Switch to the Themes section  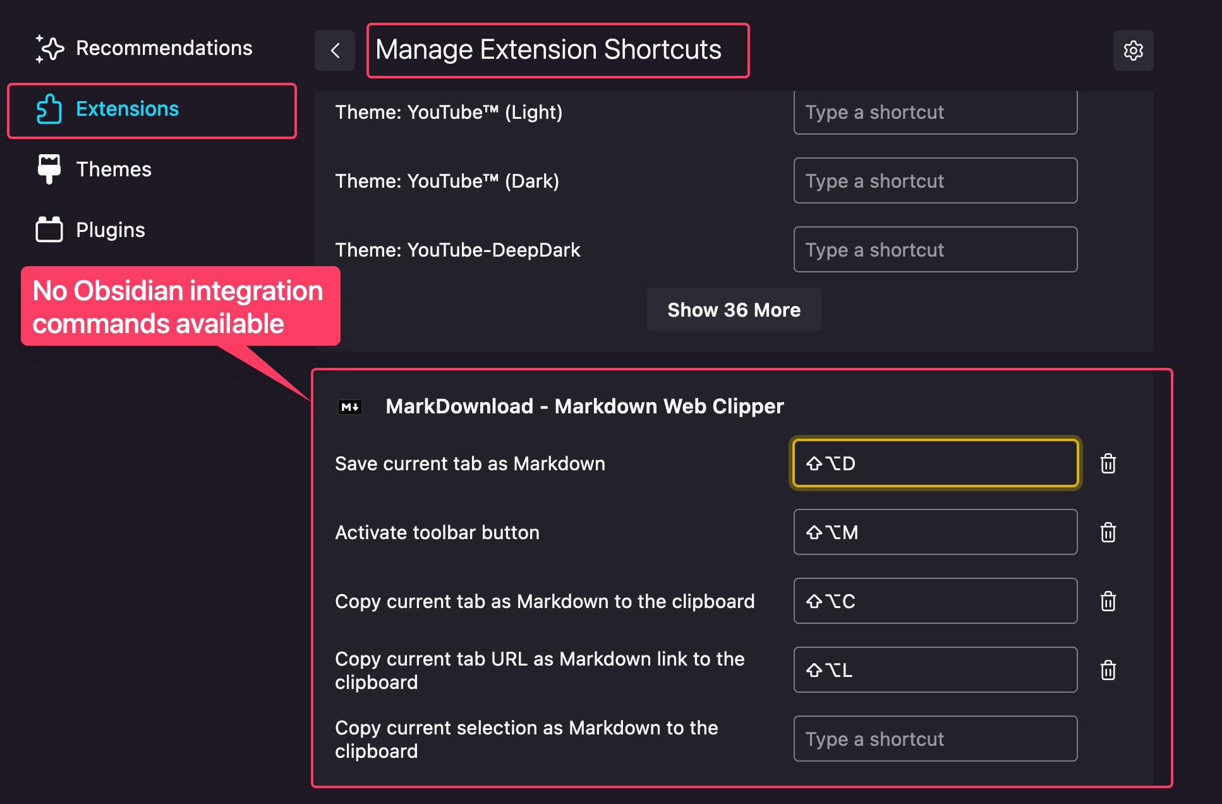coord(113,169)
